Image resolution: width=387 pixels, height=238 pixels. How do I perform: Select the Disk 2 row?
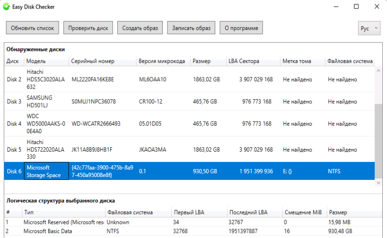point(189,79)
